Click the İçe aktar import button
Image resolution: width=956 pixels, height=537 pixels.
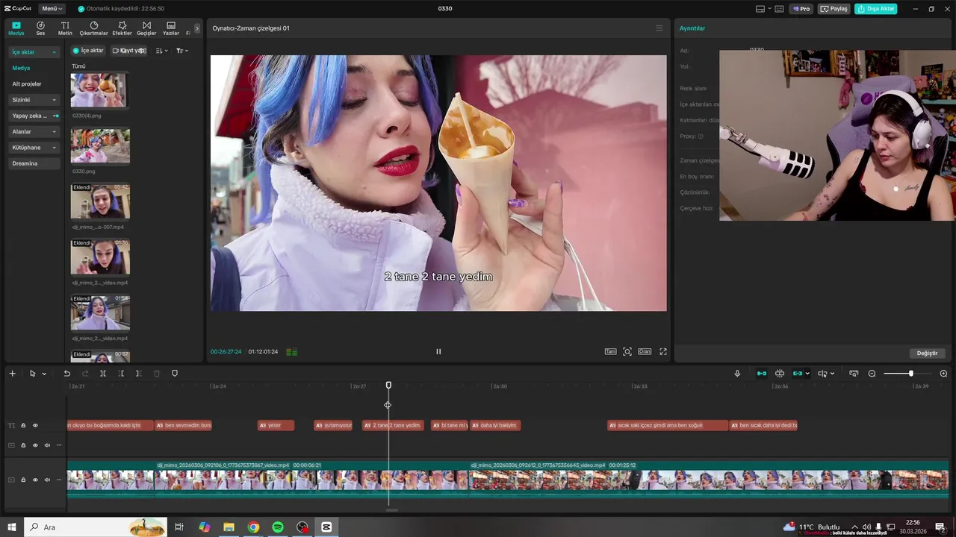tap(88, 51)
